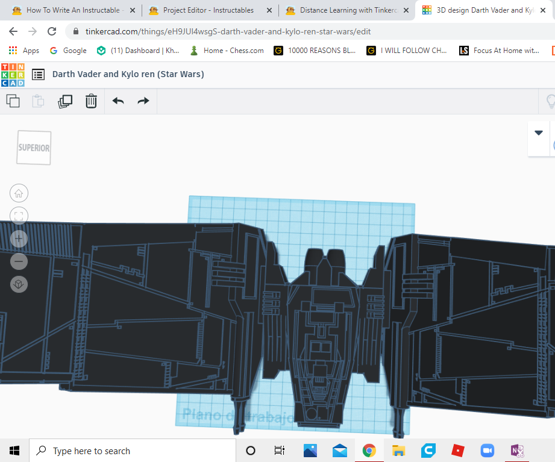Viewport: 555px width, 462px height.
Task: Open the design properties list icon
Action: 38,75
